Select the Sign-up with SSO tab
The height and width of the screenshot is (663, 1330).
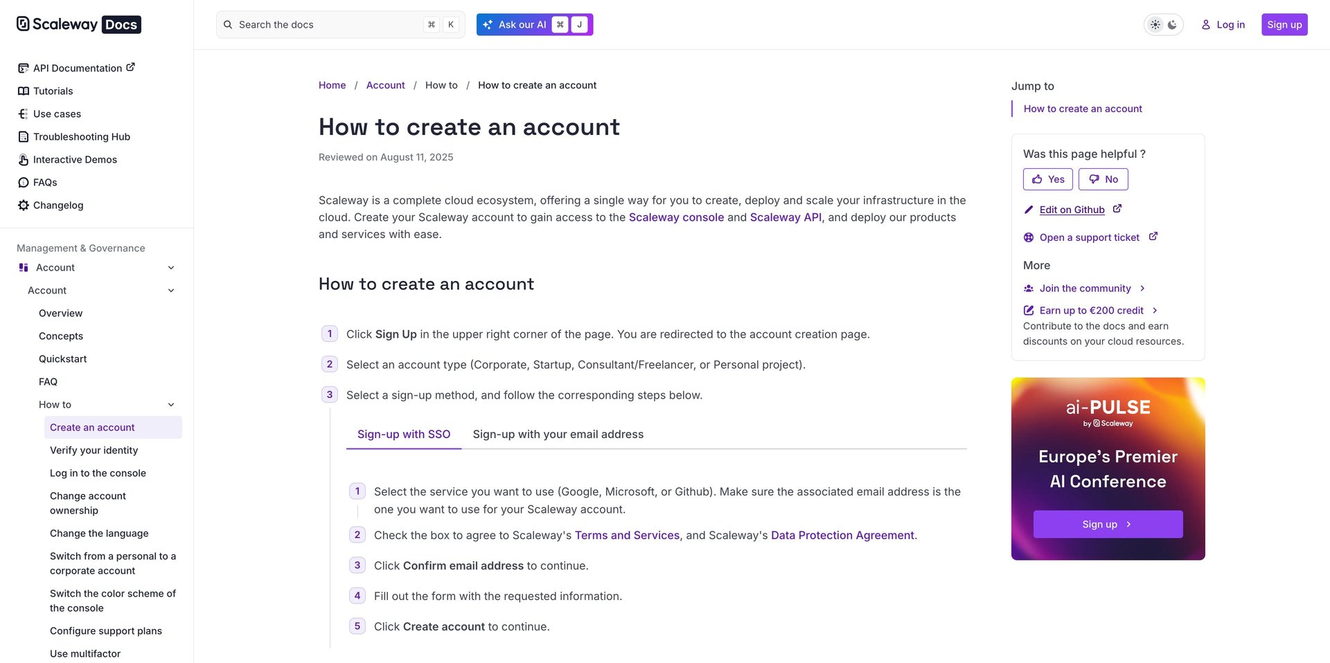(x=403, y=434)
